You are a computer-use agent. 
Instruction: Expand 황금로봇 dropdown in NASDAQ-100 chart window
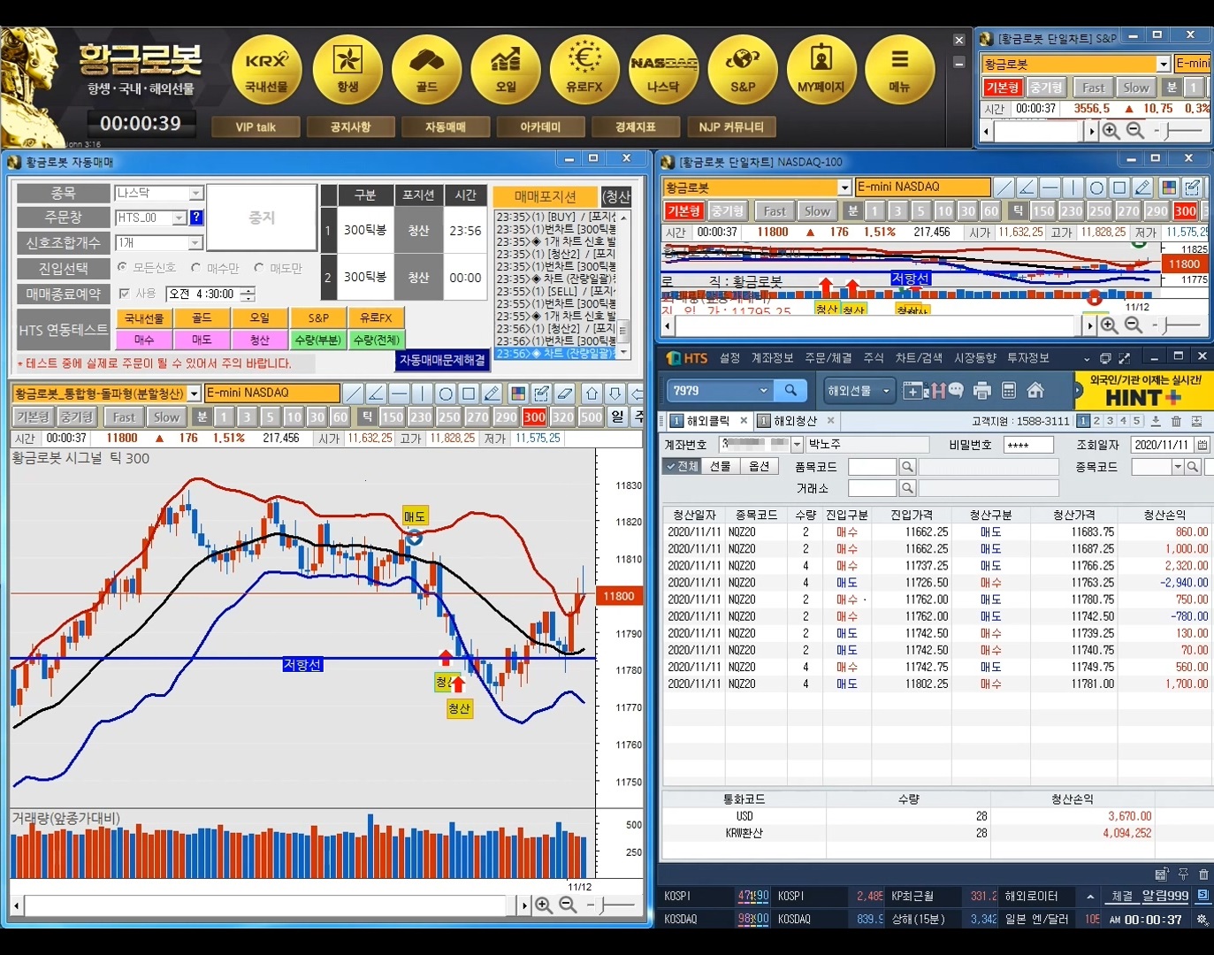tap(844, 187)
